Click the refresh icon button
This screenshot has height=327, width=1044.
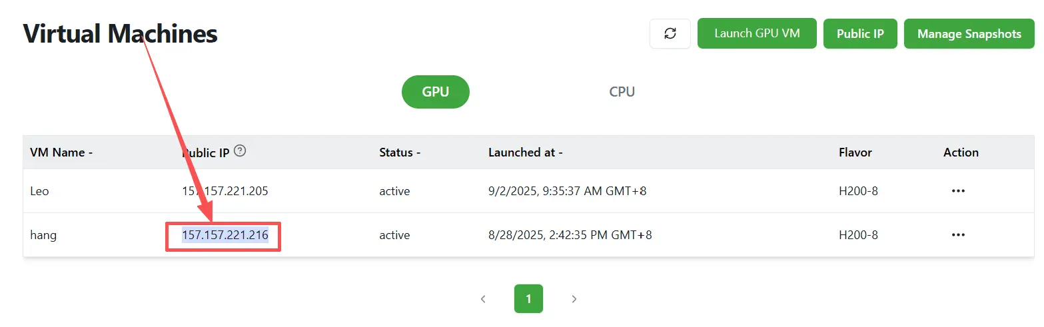click(x=670, y=33)
